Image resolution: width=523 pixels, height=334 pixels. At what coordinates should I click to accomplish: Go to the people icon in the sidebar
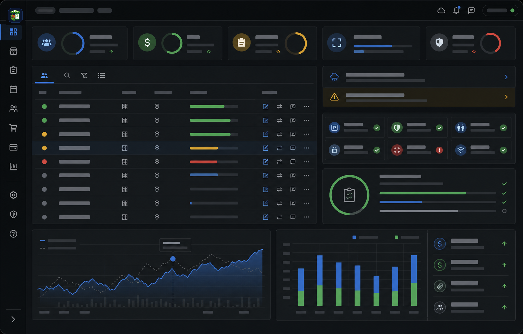tap(13, 109)
